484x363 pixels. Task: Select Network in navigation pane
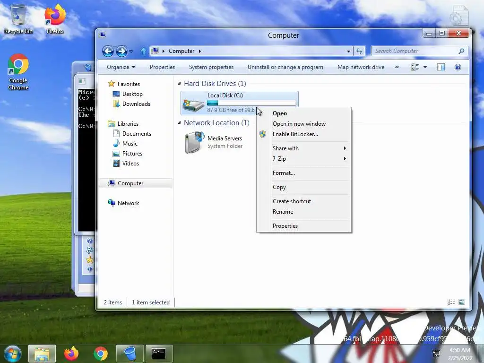click(123, 203)
